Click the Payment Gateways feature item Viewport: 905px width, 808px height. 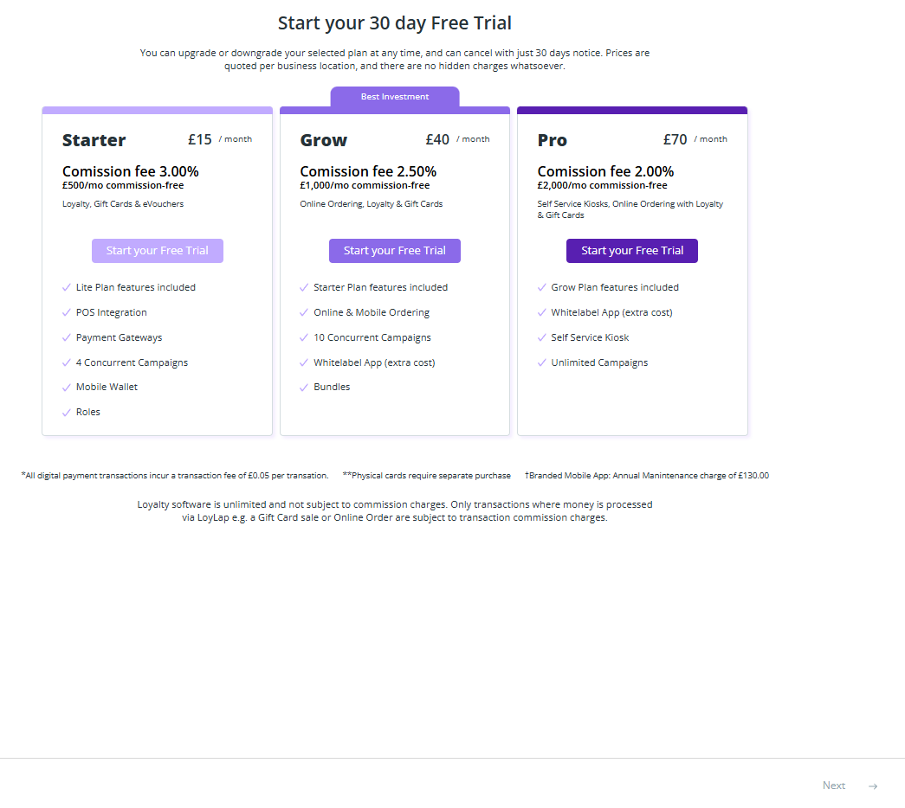[x=119, y=337]
